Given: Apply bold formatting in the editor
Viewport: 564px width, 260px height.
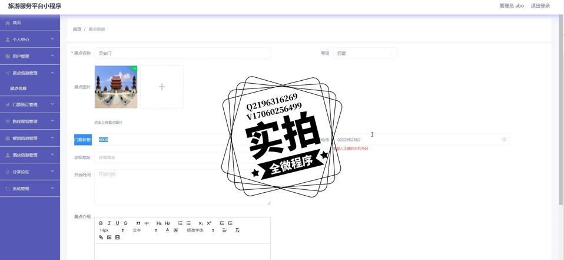Looking at the screenshot, I should 101,223.
